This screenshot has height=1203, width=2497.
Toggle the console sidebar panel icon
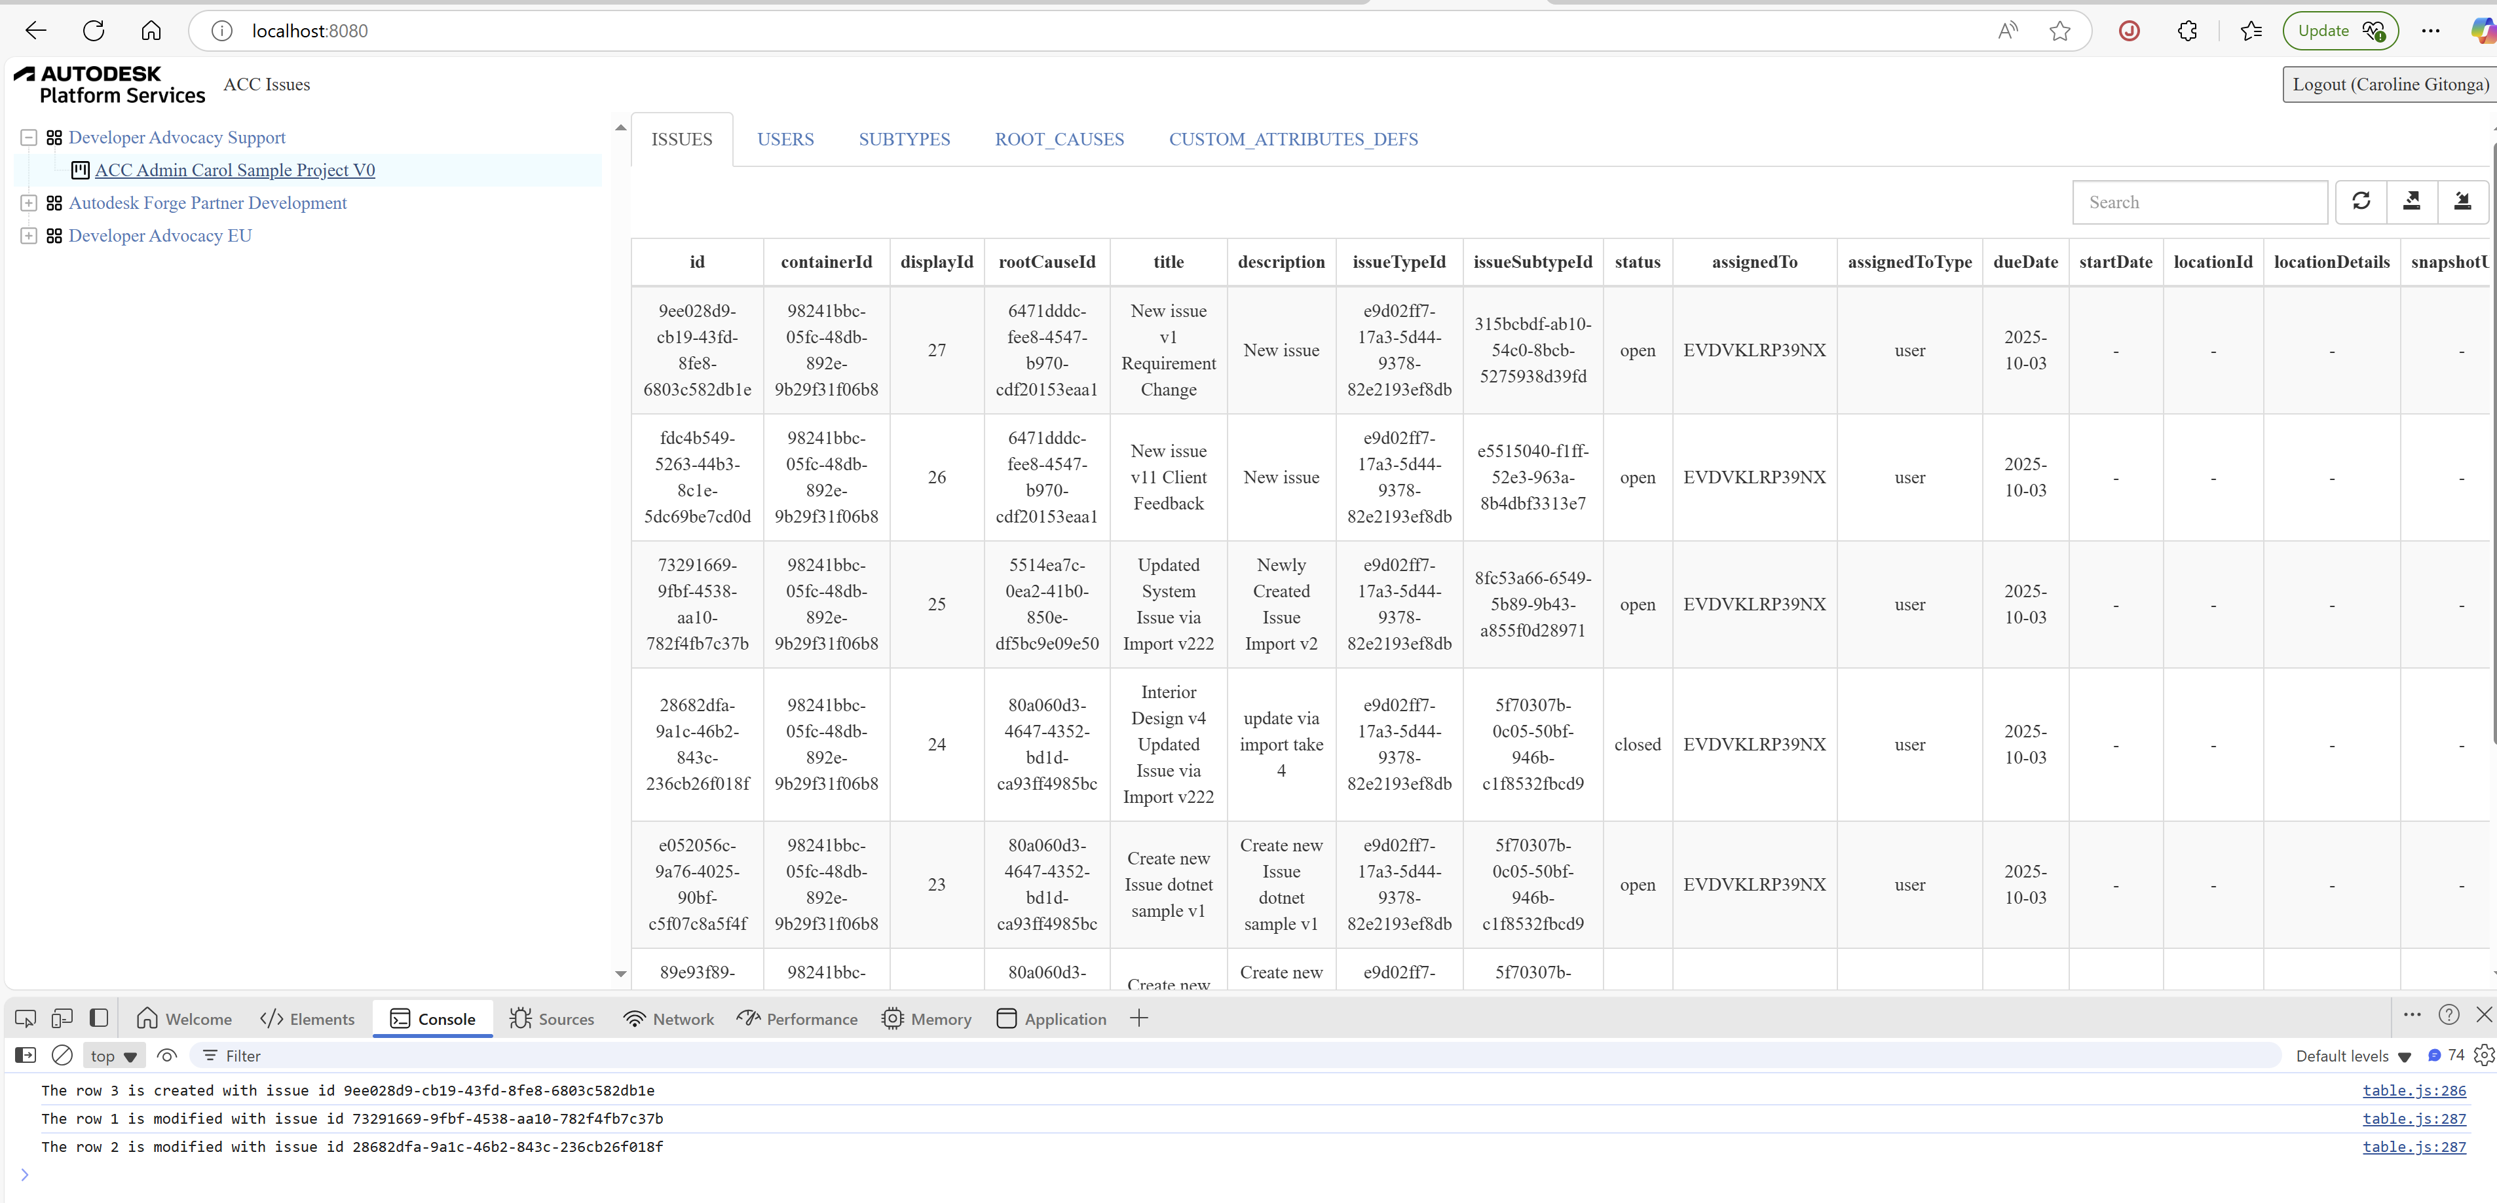coord(25,1056)
